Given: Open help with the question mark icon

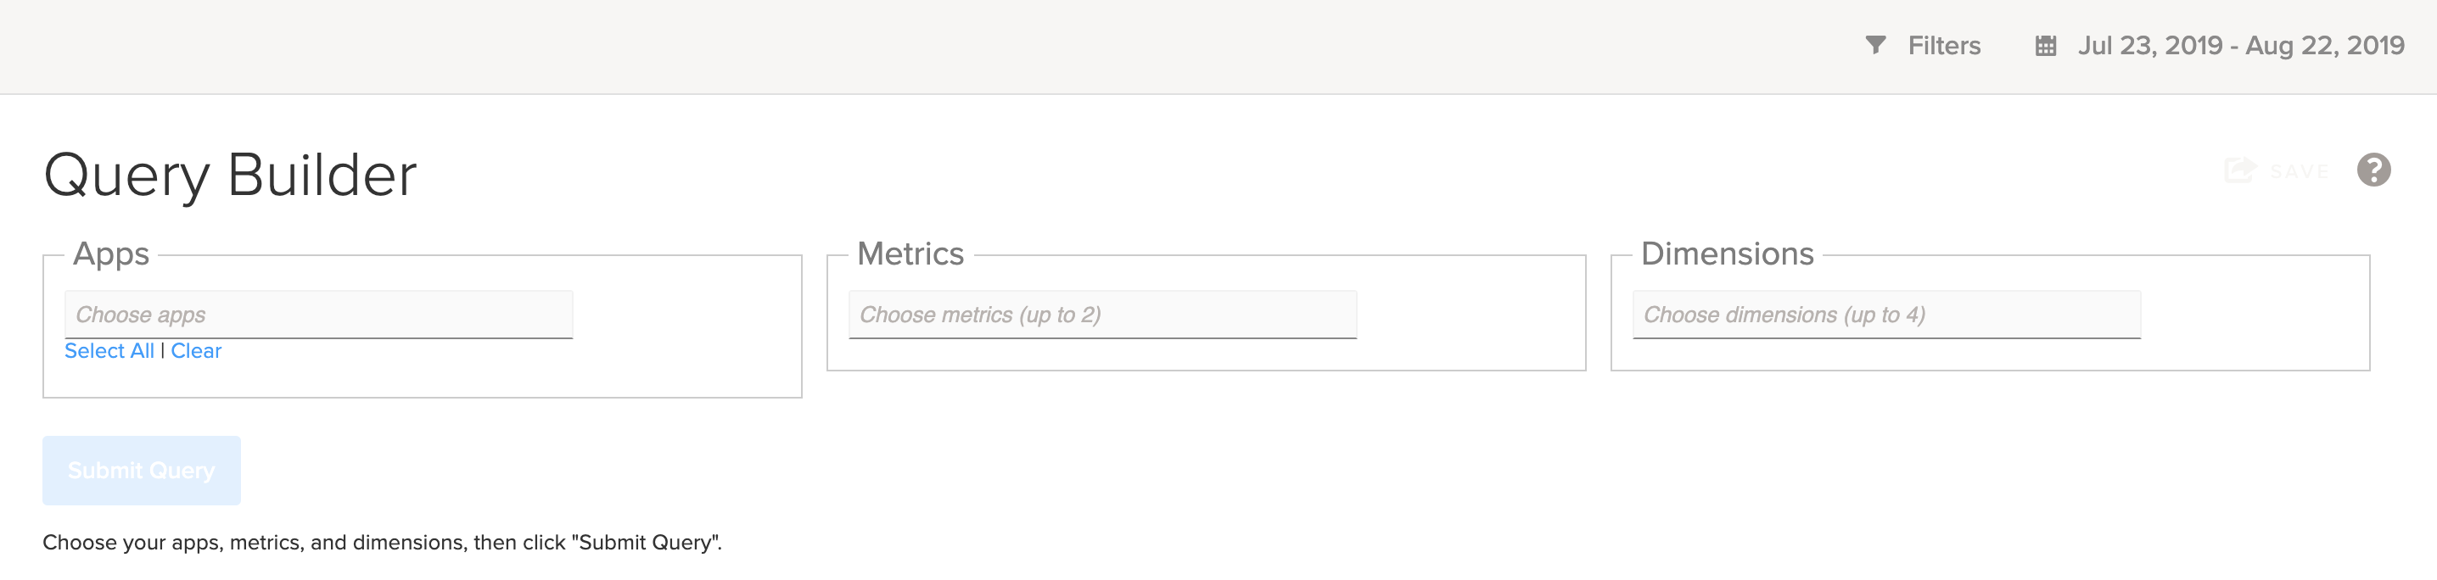Looking at the screenshot, I should coord(2373,171).
